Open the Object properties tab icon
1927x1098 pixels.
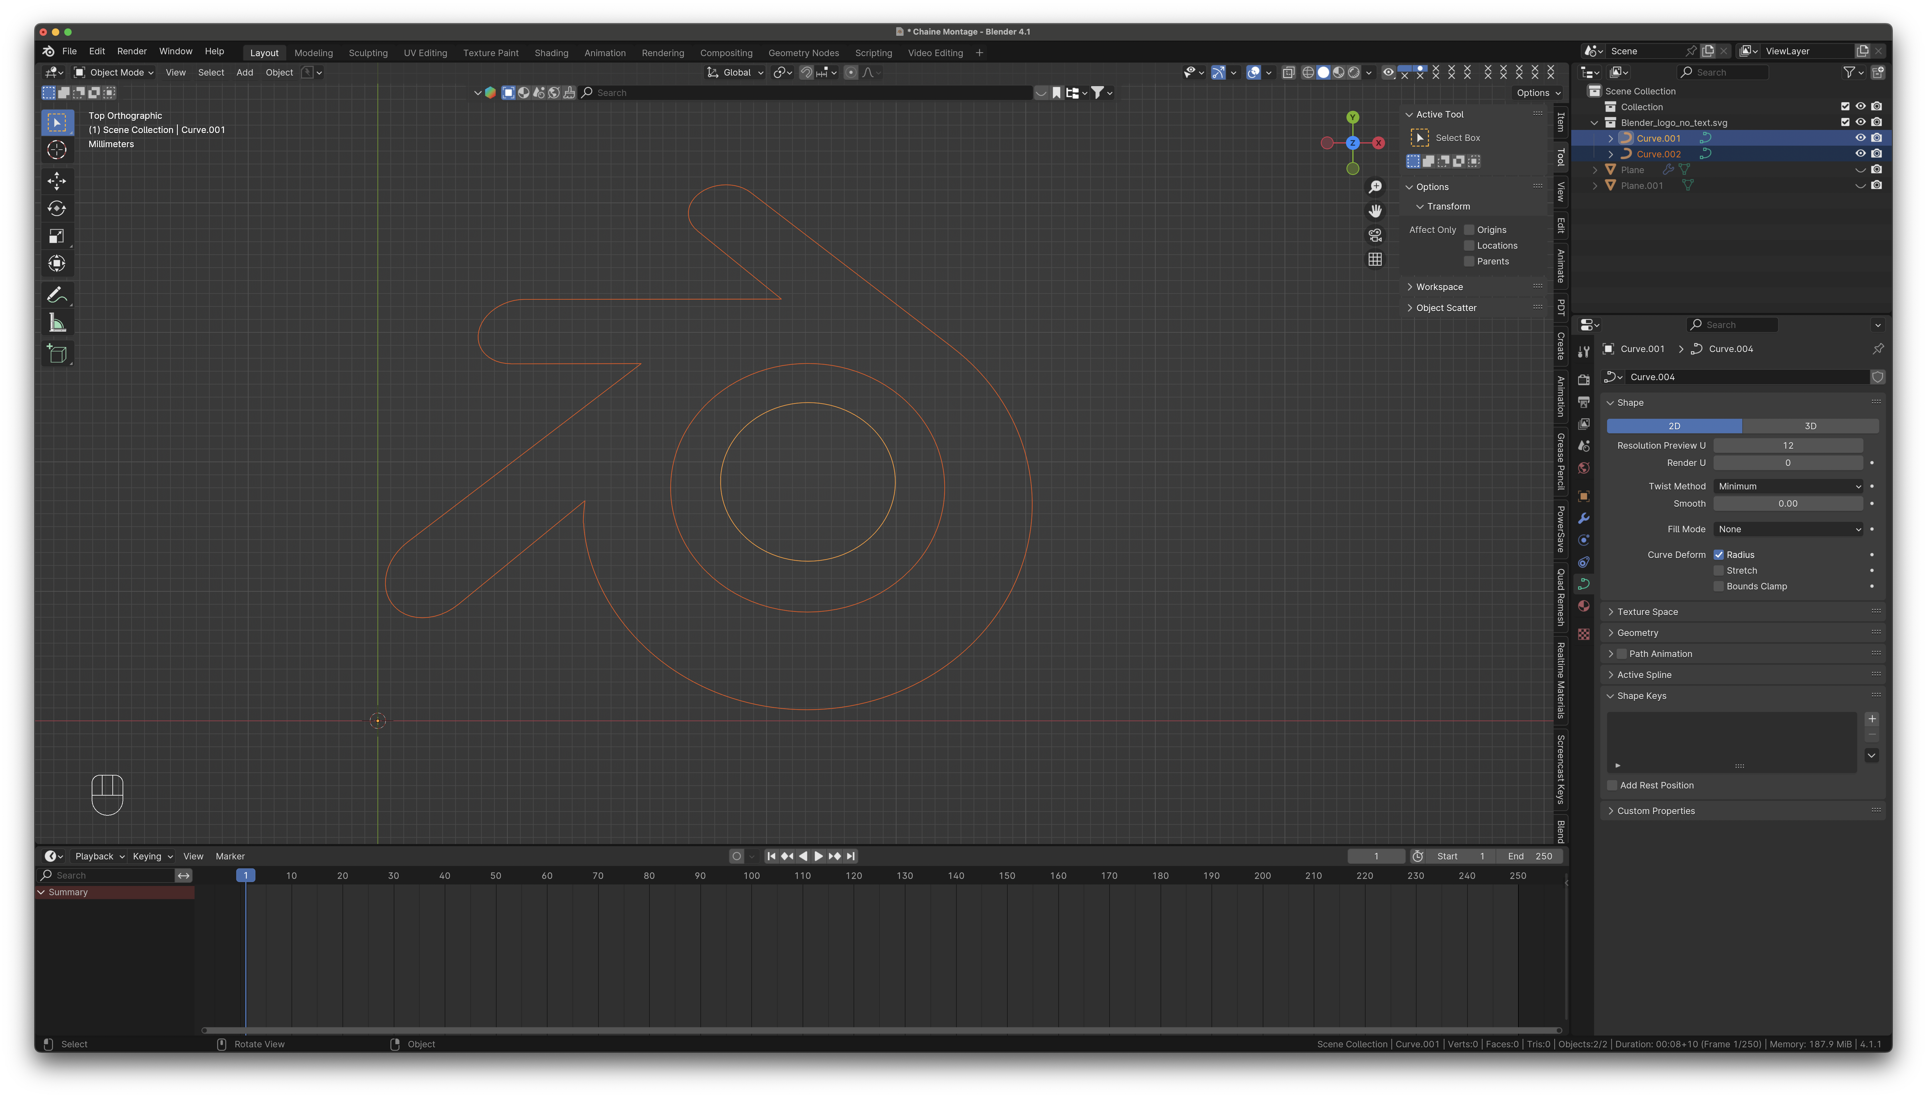click(1584, 496)
